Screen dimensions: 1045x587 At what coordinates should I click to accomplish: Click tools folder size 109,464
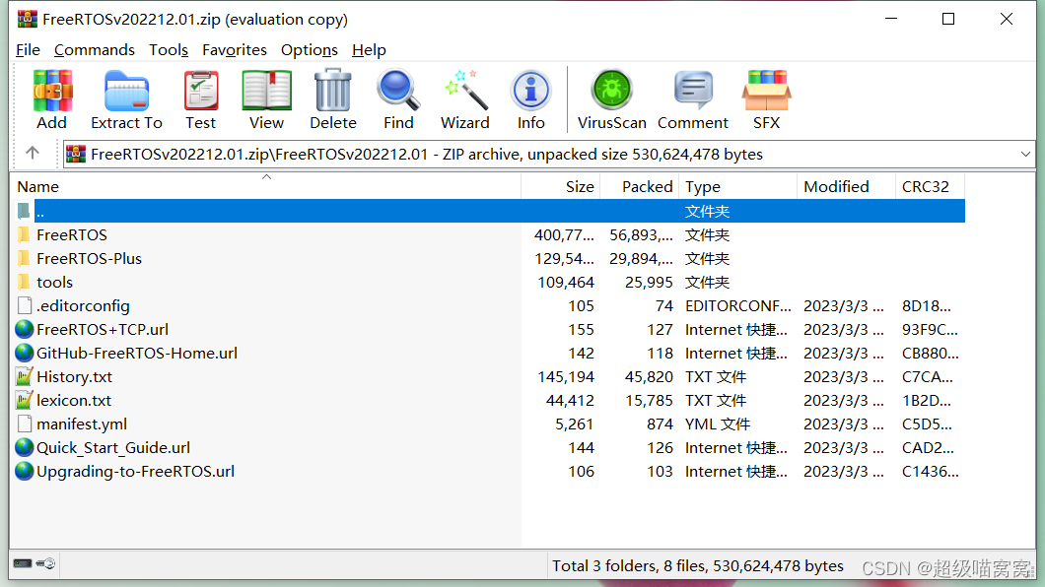(x=566, y=283)
